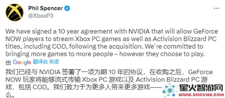
Task: Click the 由 character before Google logo
Action: [8, 63]
